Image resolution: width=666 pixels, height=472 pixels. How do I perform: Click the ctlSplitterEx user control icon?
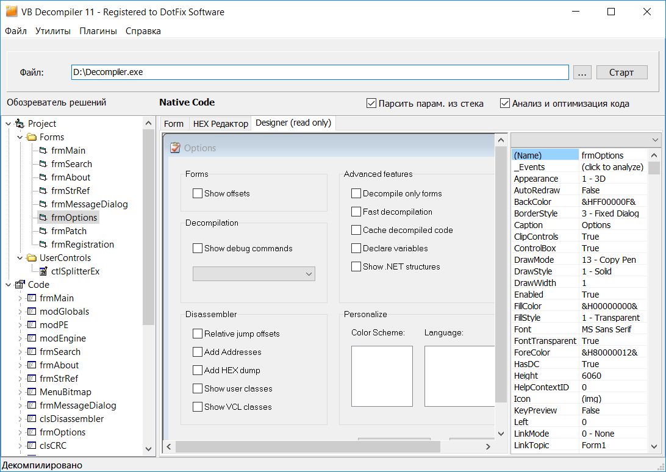(43, 271)
